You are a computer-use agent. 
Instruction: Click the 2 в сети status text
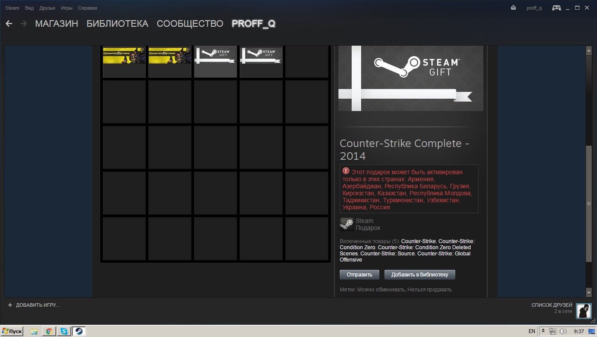click(x=563, y=312)
